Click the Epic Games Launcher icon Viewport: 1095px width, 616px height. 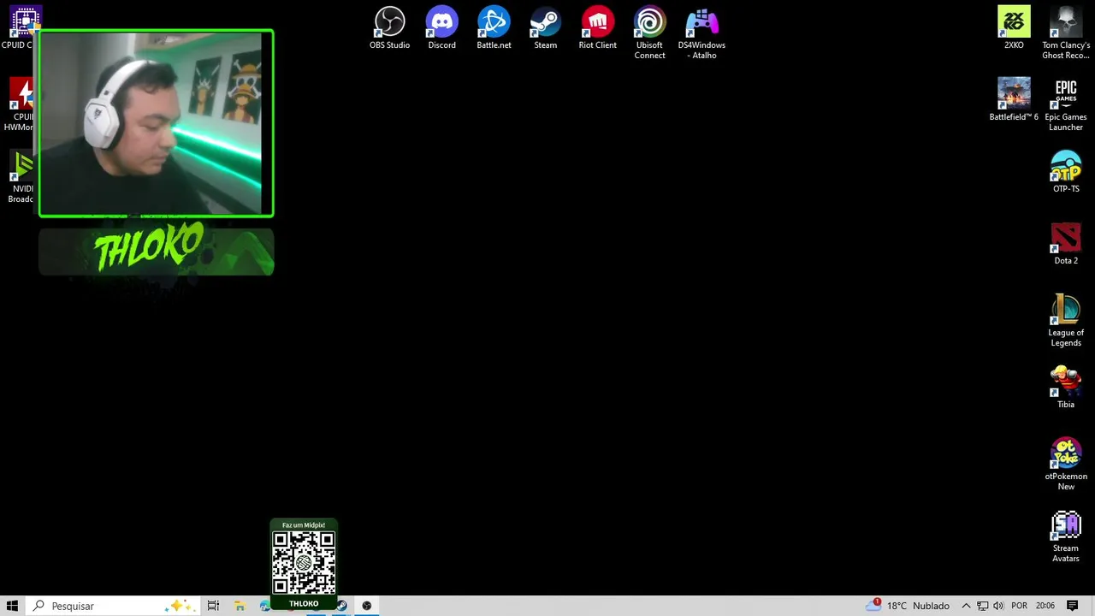1066,105
